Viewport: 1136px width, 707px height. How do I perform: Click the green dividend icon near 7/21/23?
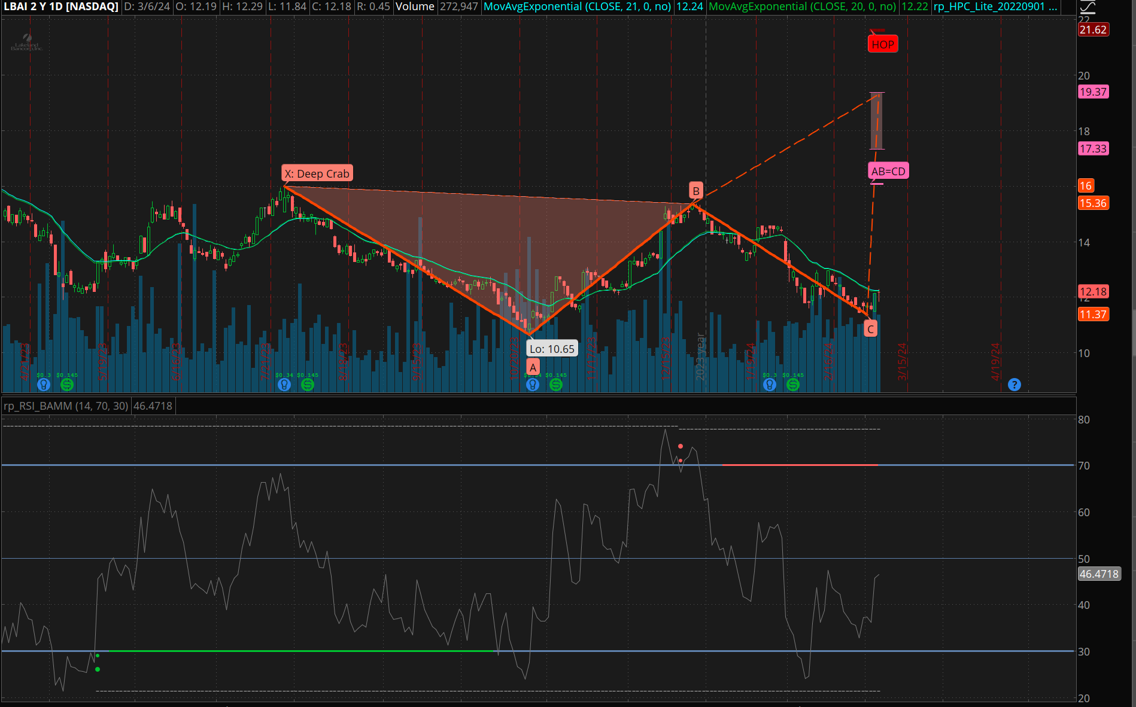308,385
